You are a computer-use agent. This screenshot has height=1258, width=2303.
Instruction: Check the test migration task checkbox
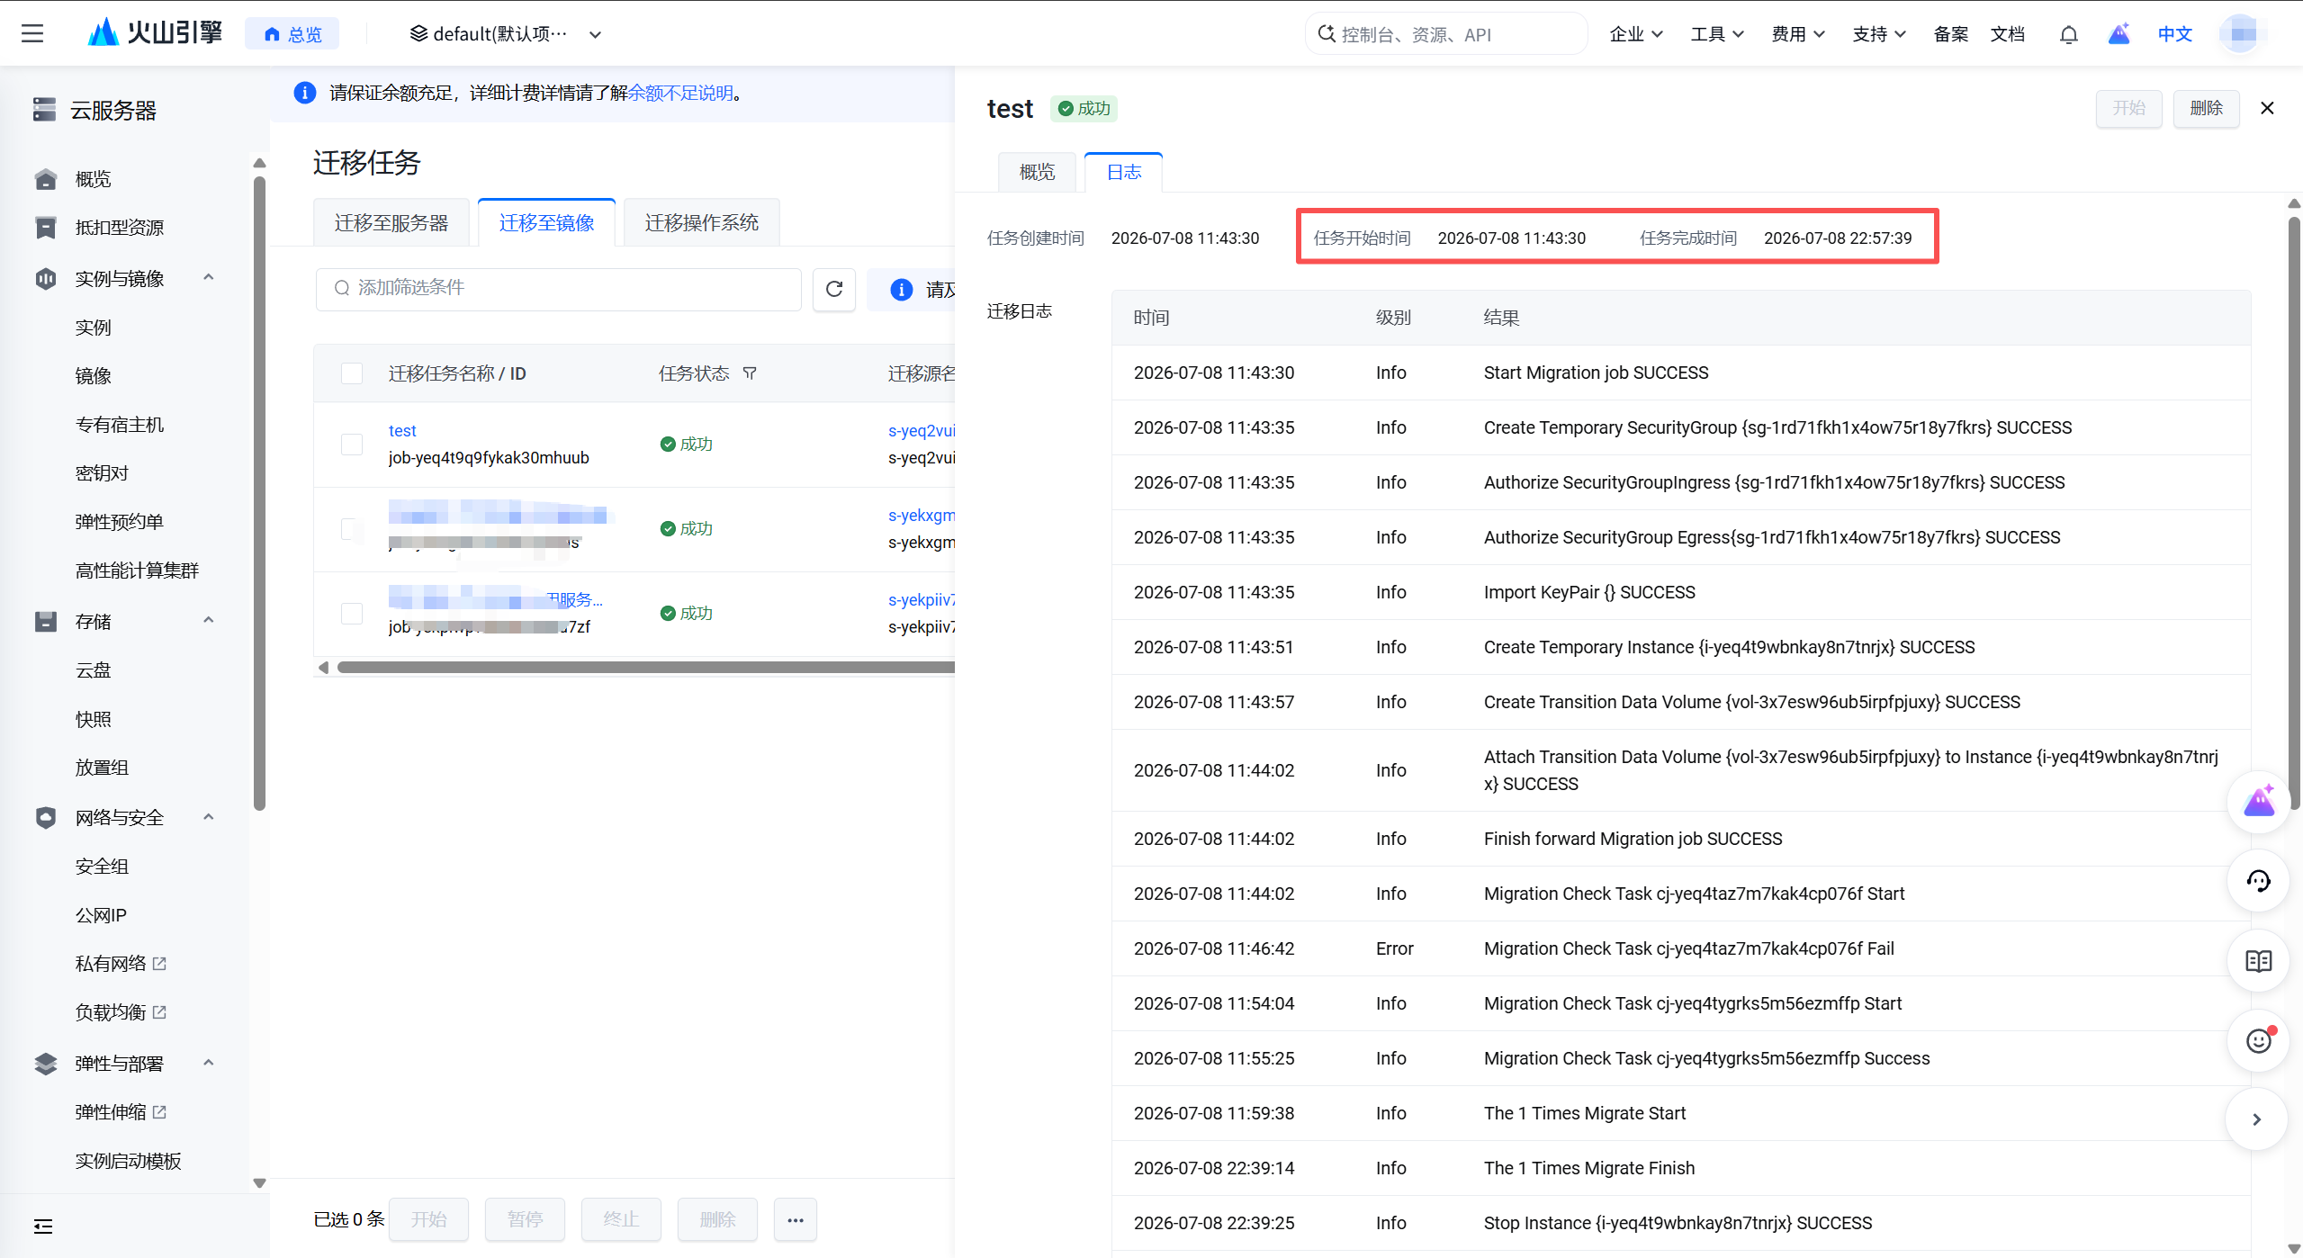coord(352,445)
